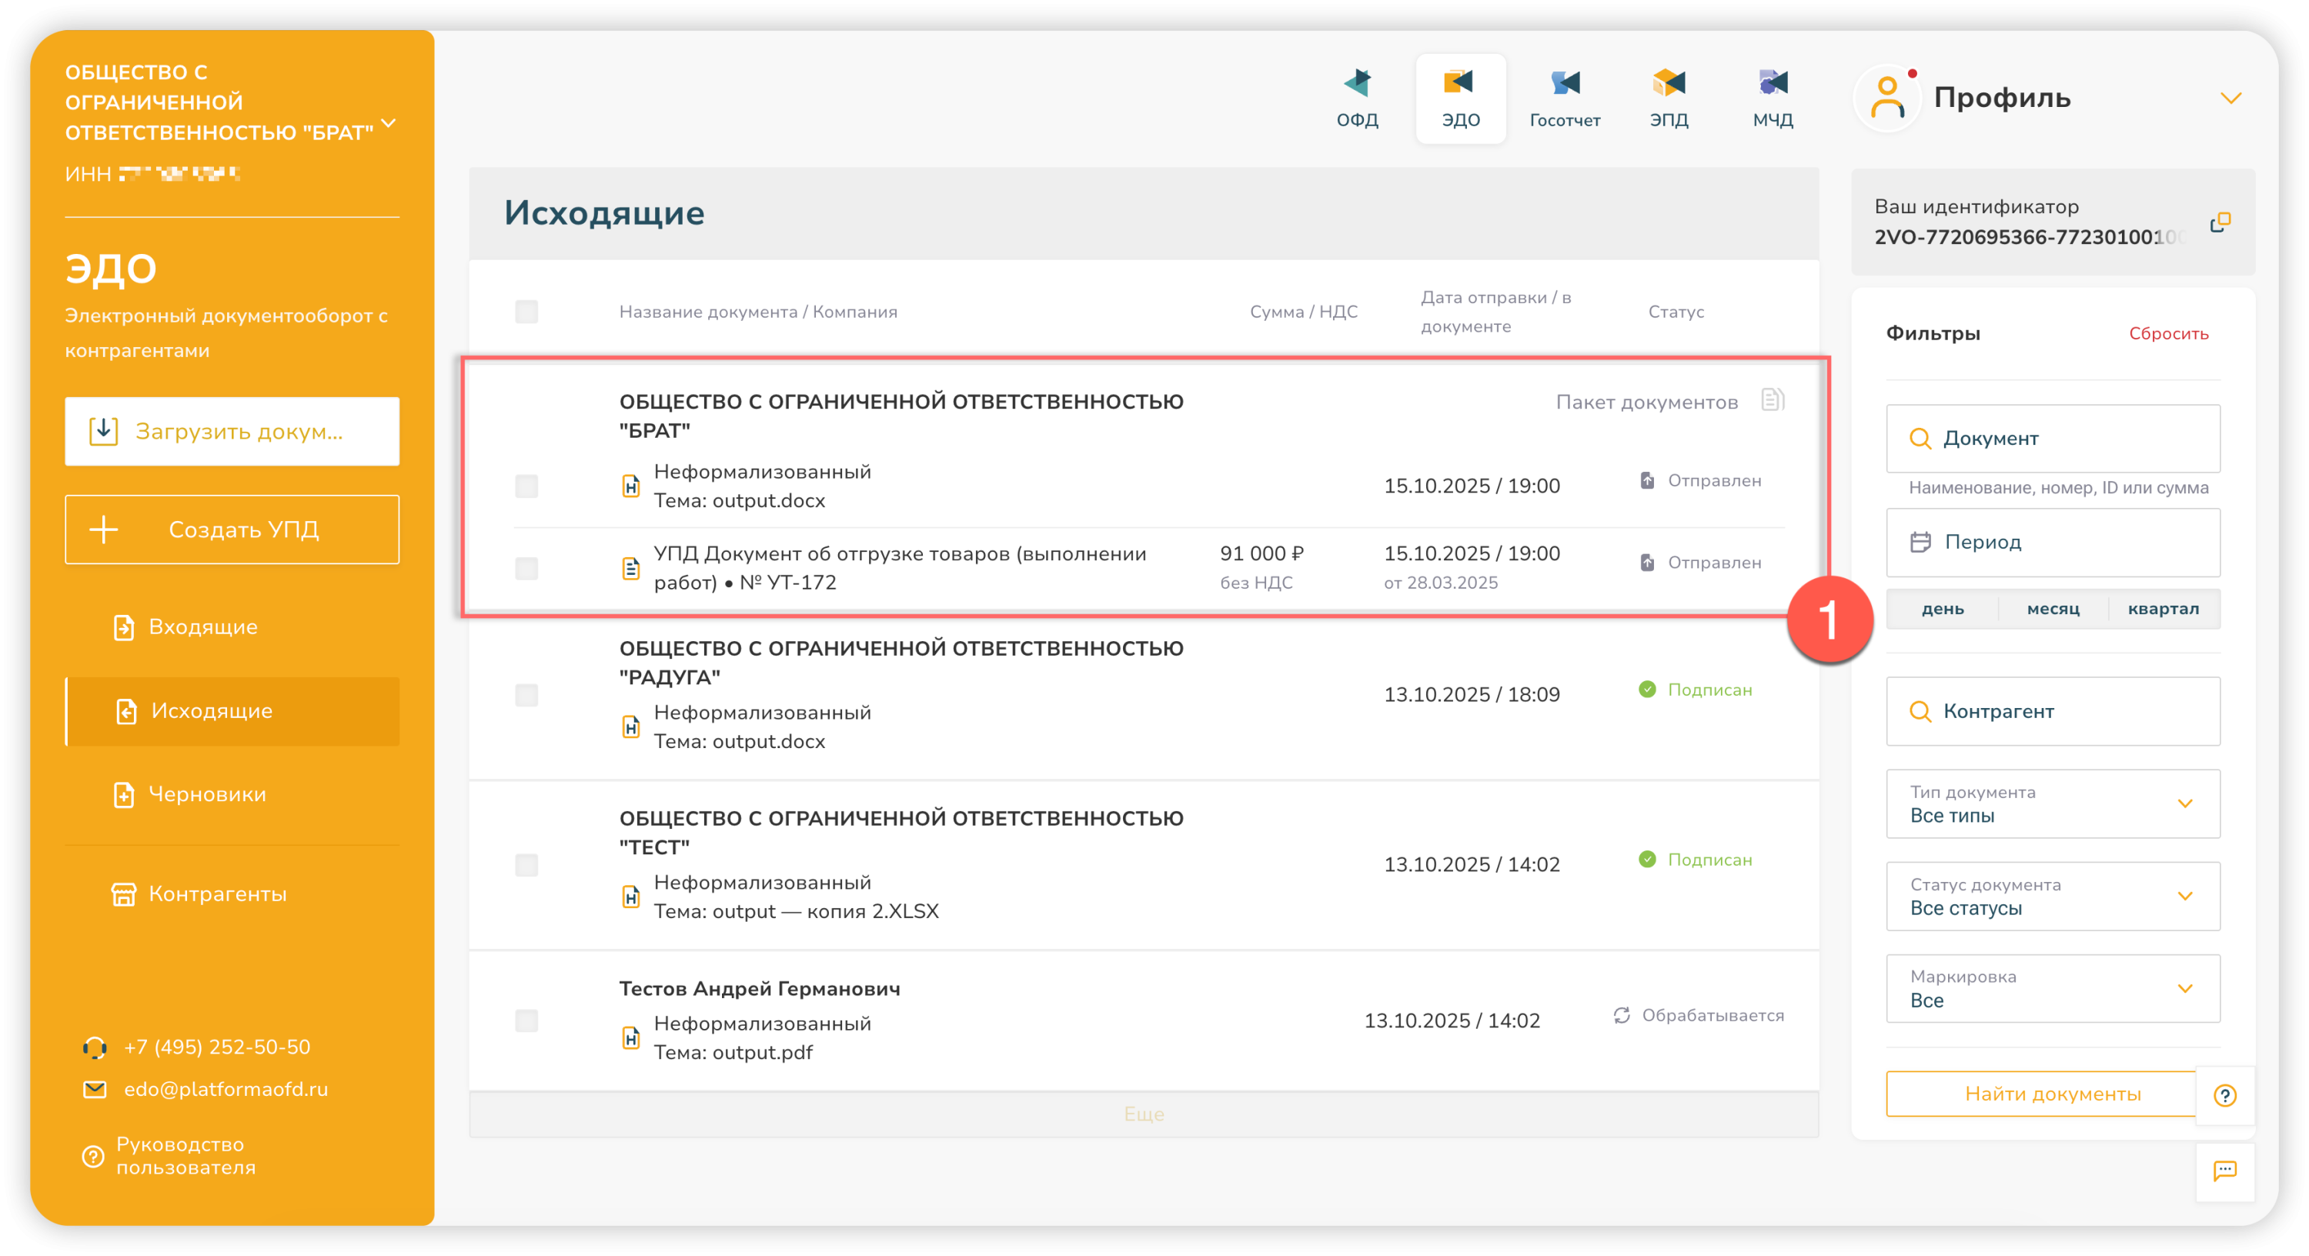Open the chat message icon
This screenshot has height=1256, width=2309.
click(2225, 1171)
